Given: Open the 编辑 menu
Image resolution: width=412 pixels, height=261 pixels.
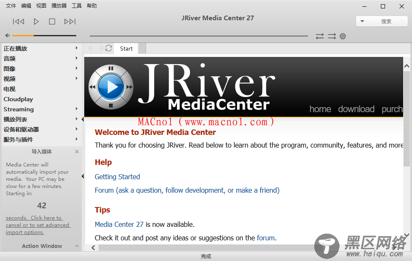Looking at the screenshot, I should coord(26,6).
